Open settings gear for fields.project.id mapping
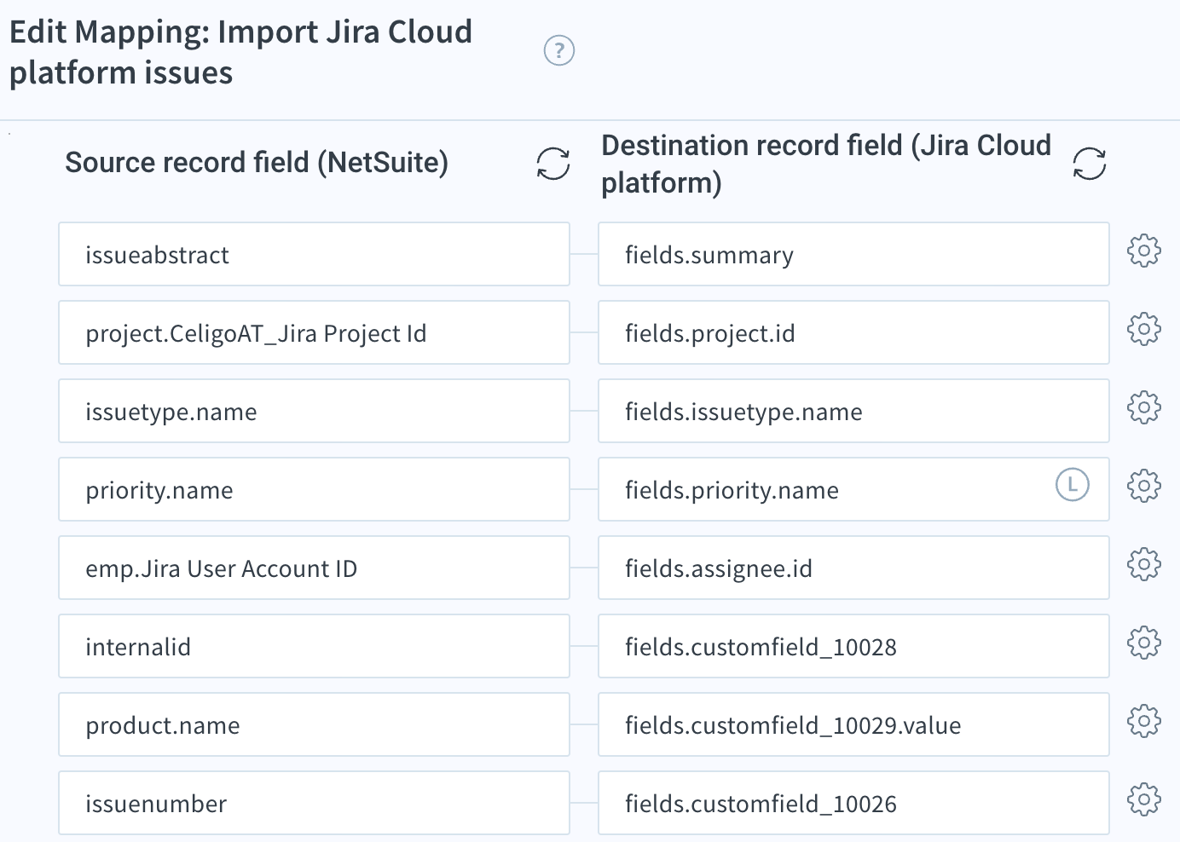The height and width of the screenshot is (842, 1180). (x=1144, y=329)
